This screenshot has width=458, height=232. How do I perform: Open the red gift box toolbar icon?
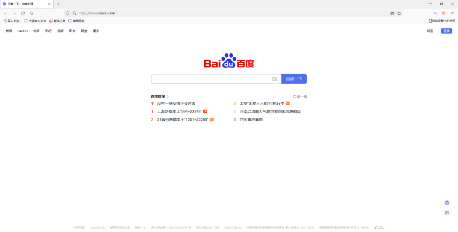pyautogui.click(x=444, y=13)
